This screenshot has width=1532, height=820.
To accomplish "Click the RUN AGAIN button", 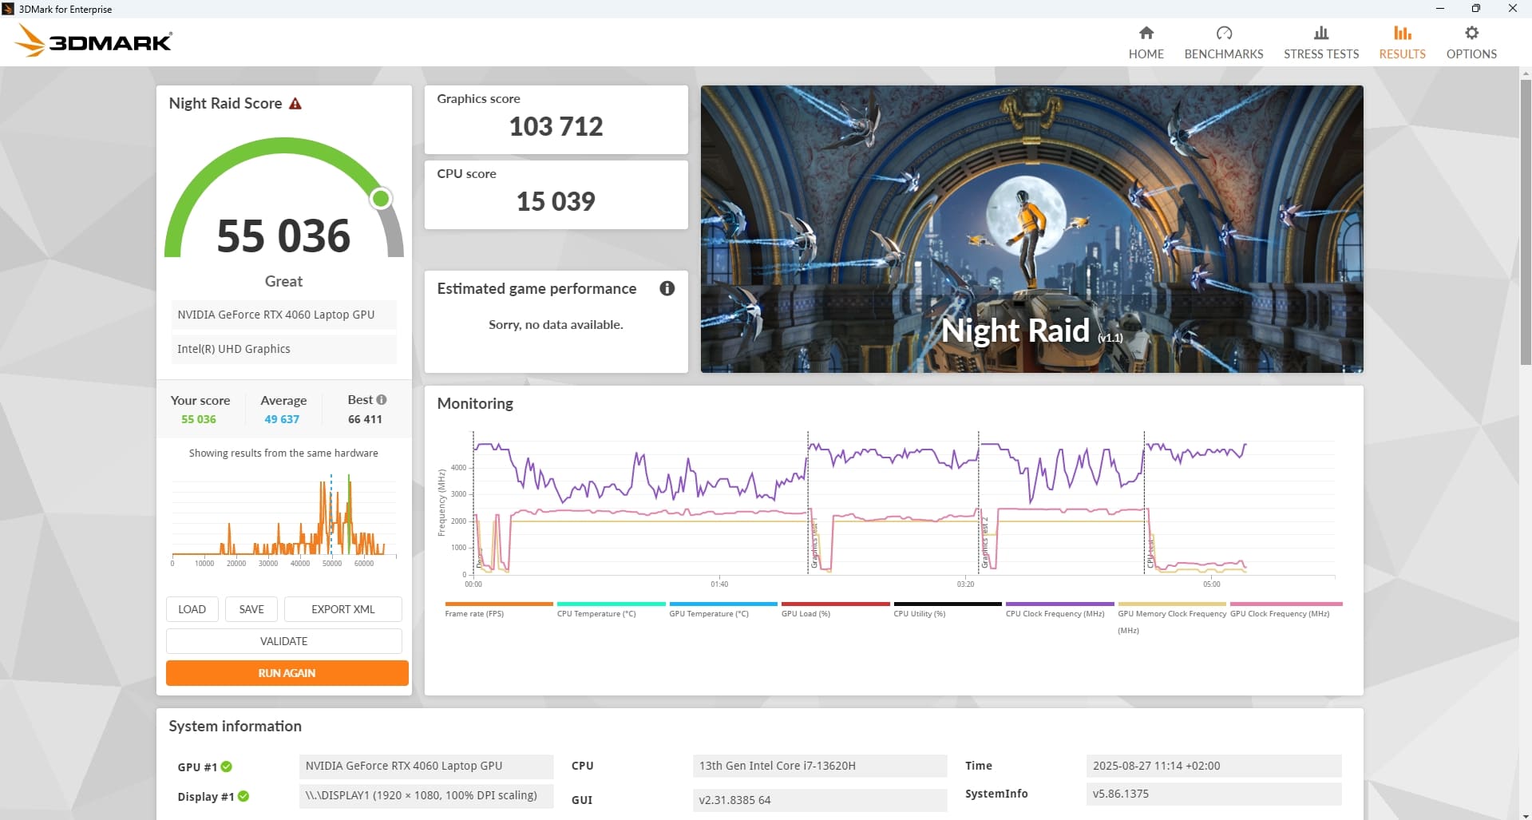I will click(287, 673).
